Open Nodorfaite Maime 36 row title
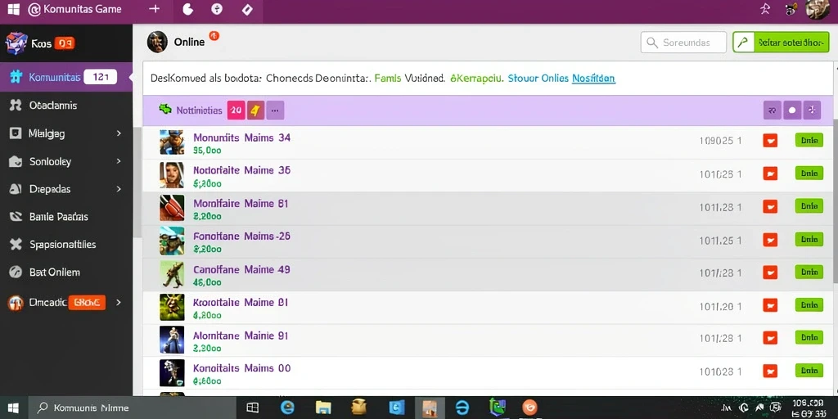 tap(241, 170)
